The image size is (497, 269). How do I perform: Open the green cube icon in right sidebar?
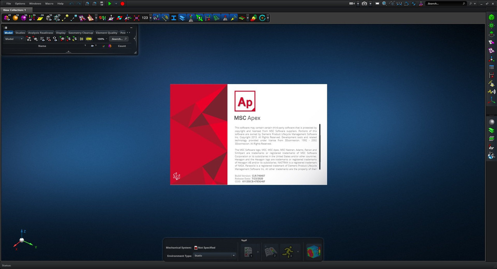coord(492,17)
